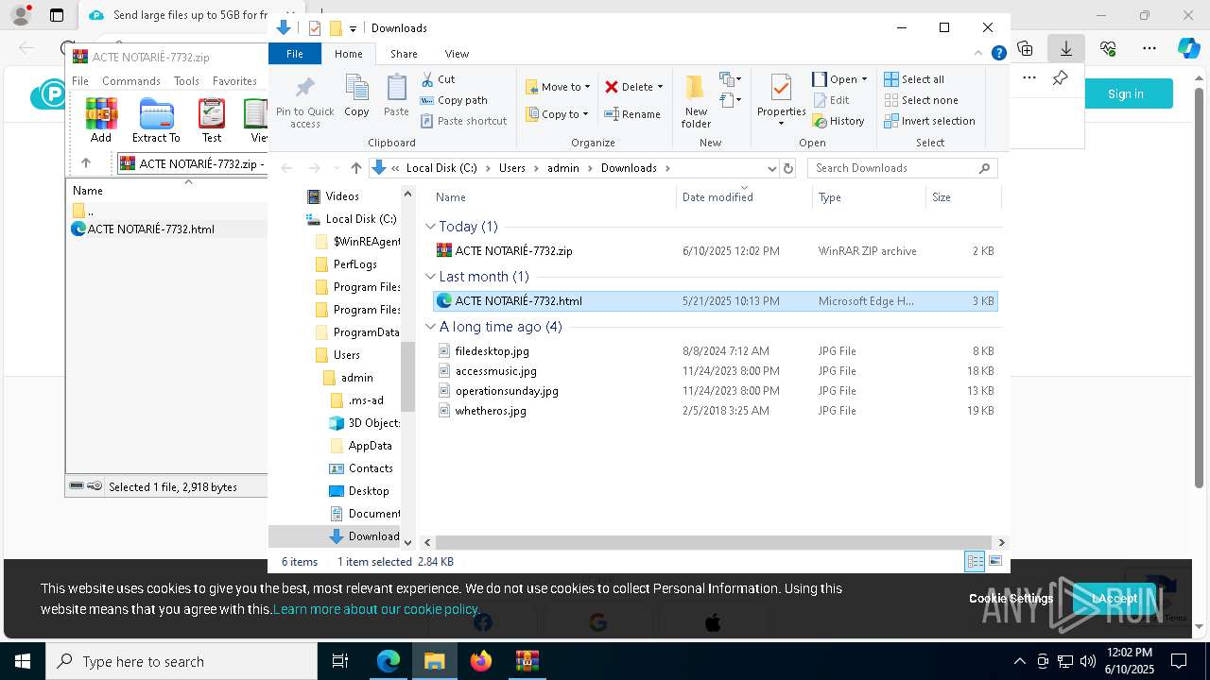Switch to details view layout
Image resolution: width=1210 pixels, height=680 pixels.
(x=975, y=562)
